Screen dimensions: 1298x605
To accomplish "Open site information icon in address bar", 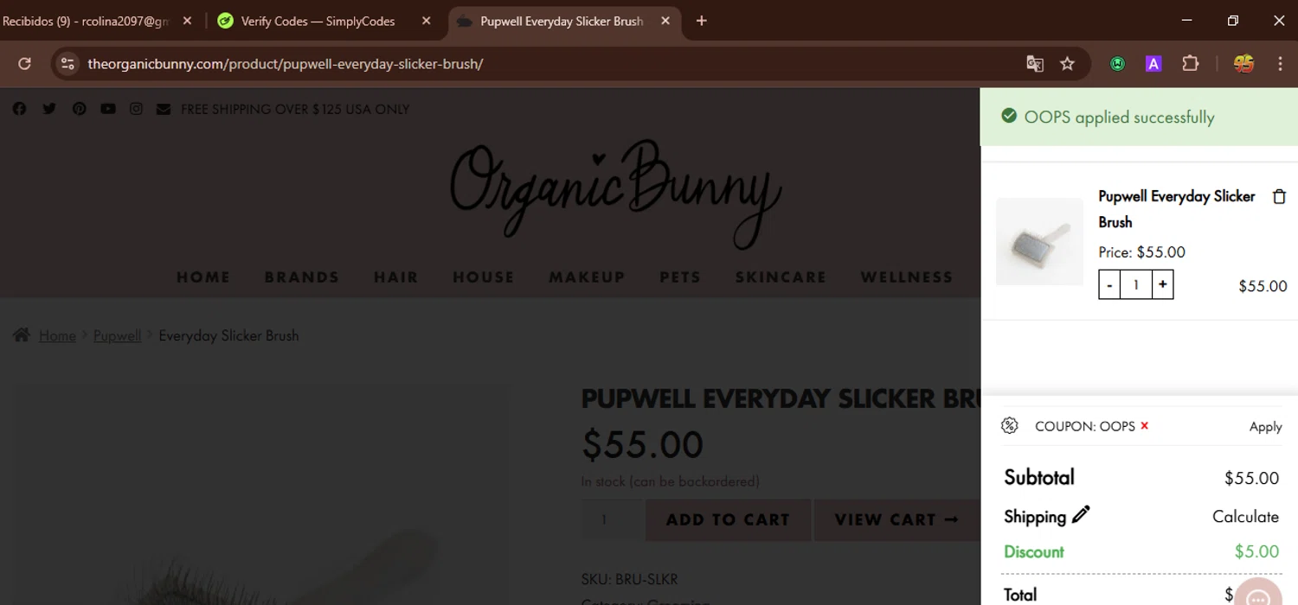I will [67, 63].
